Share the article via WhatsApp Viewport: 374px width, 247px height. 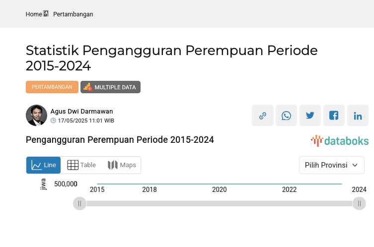(286, 116)
